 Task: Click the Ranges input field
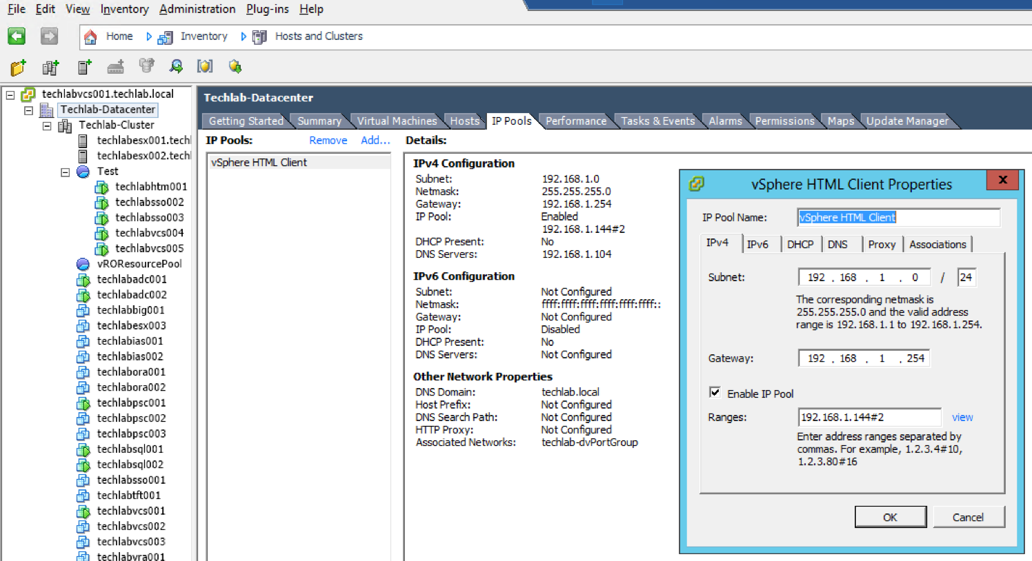tap(869, 417)
